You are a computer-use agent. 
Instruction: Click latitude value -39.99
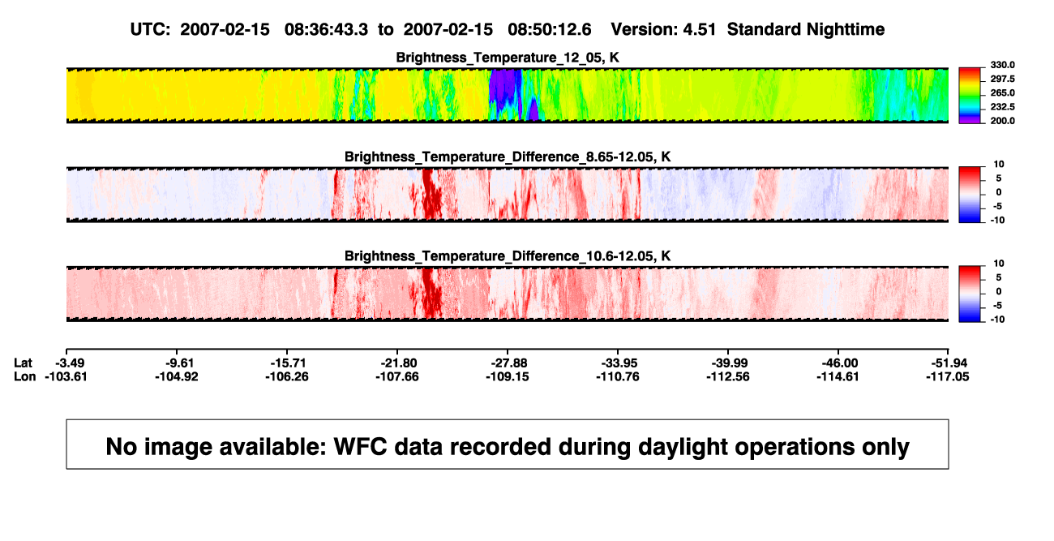pyautogui.click(x=729, y=363)
